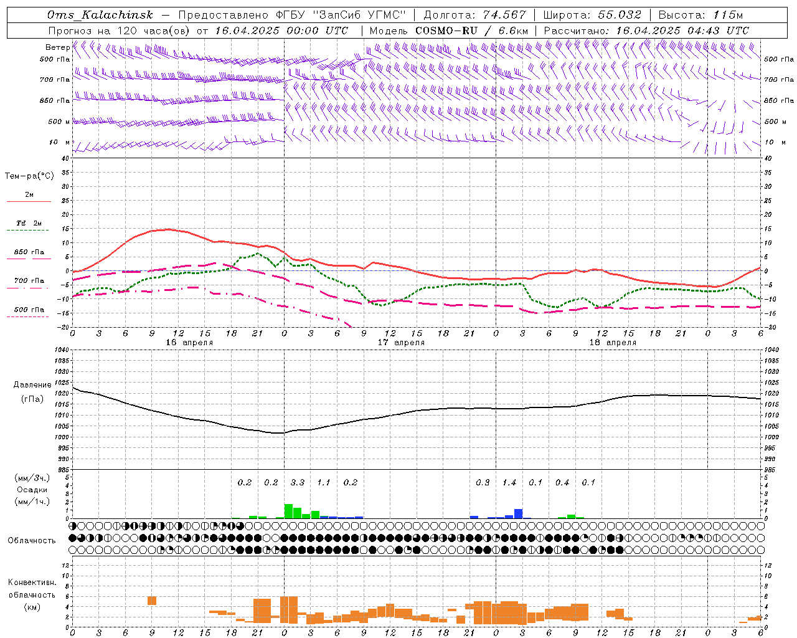Click the 2м temperature legend entry
The height and width of the screenshot is (638, 797).
click(x=29, y=195)
